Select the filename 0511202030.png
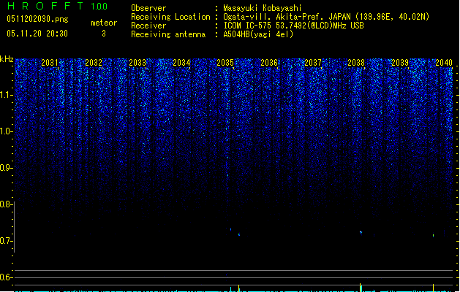Screen dimensions: 460x292 tap(37, 19)
